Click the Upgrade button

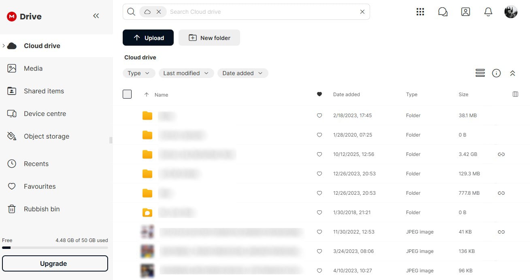pos(55,263)
